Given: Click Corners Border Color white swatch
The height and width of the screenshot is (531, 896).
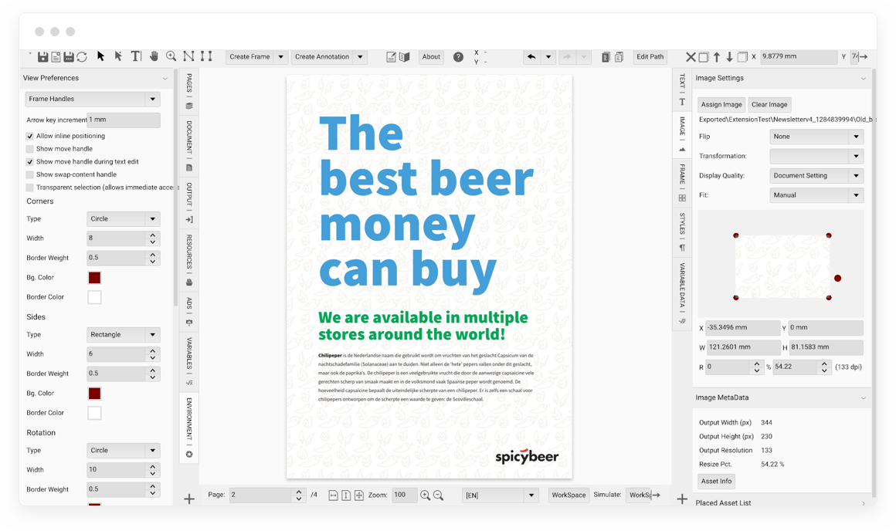Looking at the screenshot, I should point(94,297).
